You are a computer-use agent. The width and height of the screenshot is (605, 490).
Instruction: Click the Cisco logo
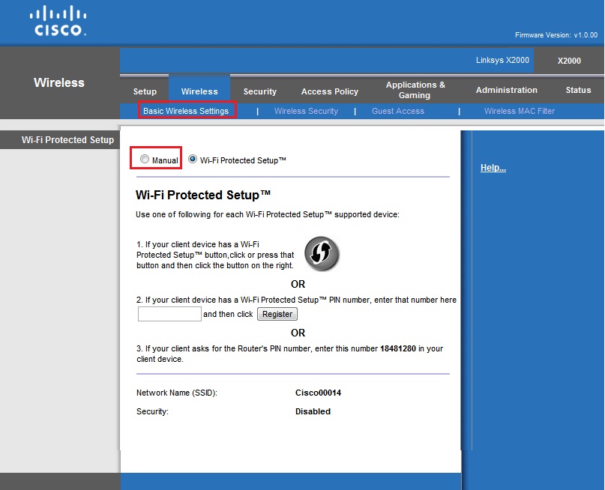(58, 21)
